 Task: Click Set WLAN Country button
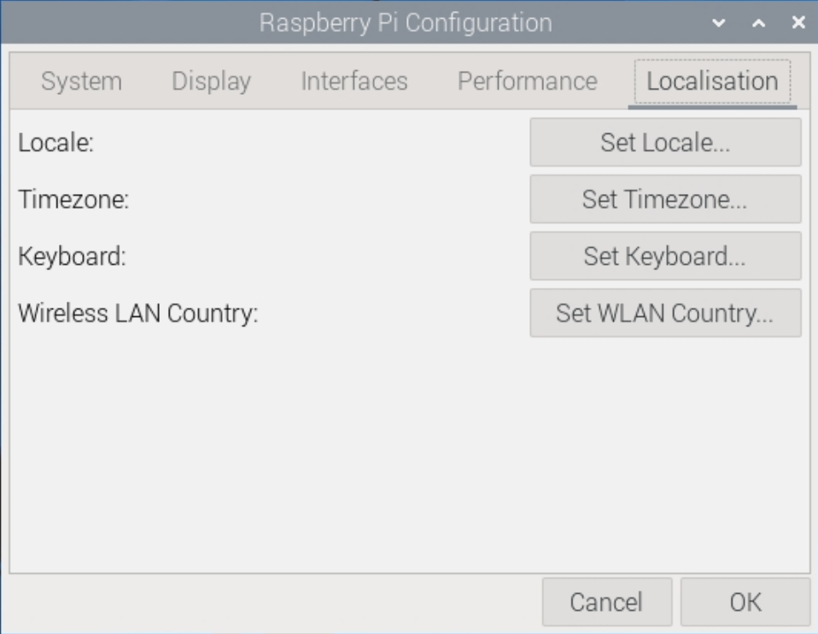pyautogui.click(x=665, y=314)
